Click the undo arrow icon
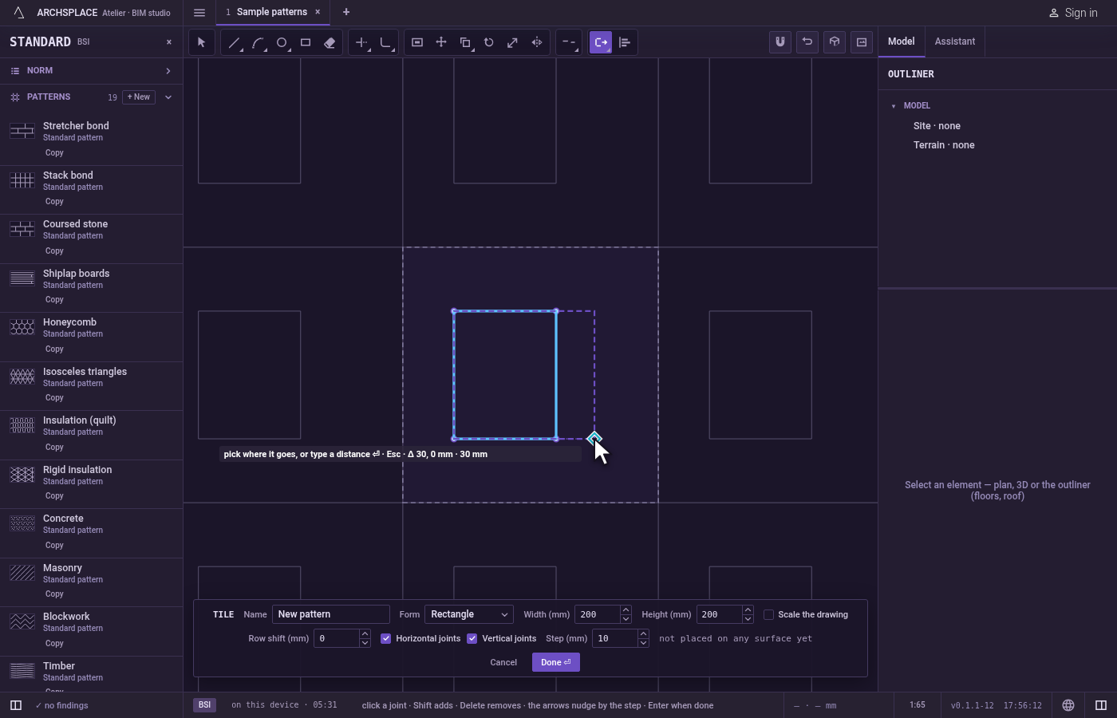The image size is (1117, 718). click(x=807, y=42)
